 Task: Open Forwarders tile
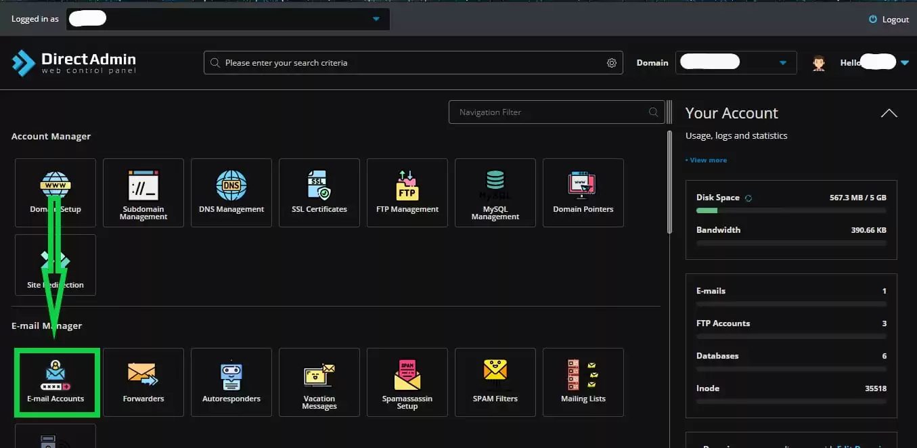pos(143,382)
